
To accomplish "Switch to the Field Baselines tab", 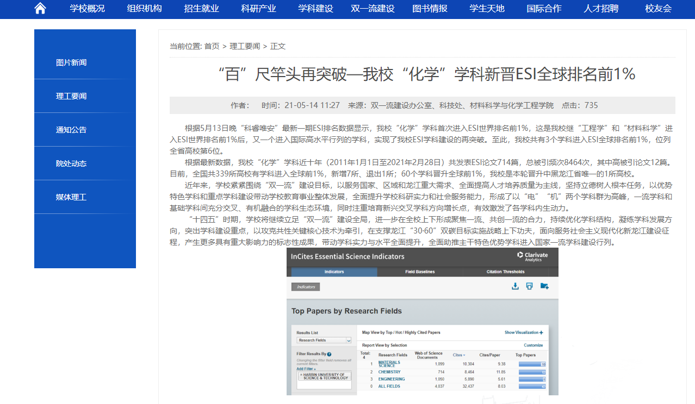I will tap(420, 272).
